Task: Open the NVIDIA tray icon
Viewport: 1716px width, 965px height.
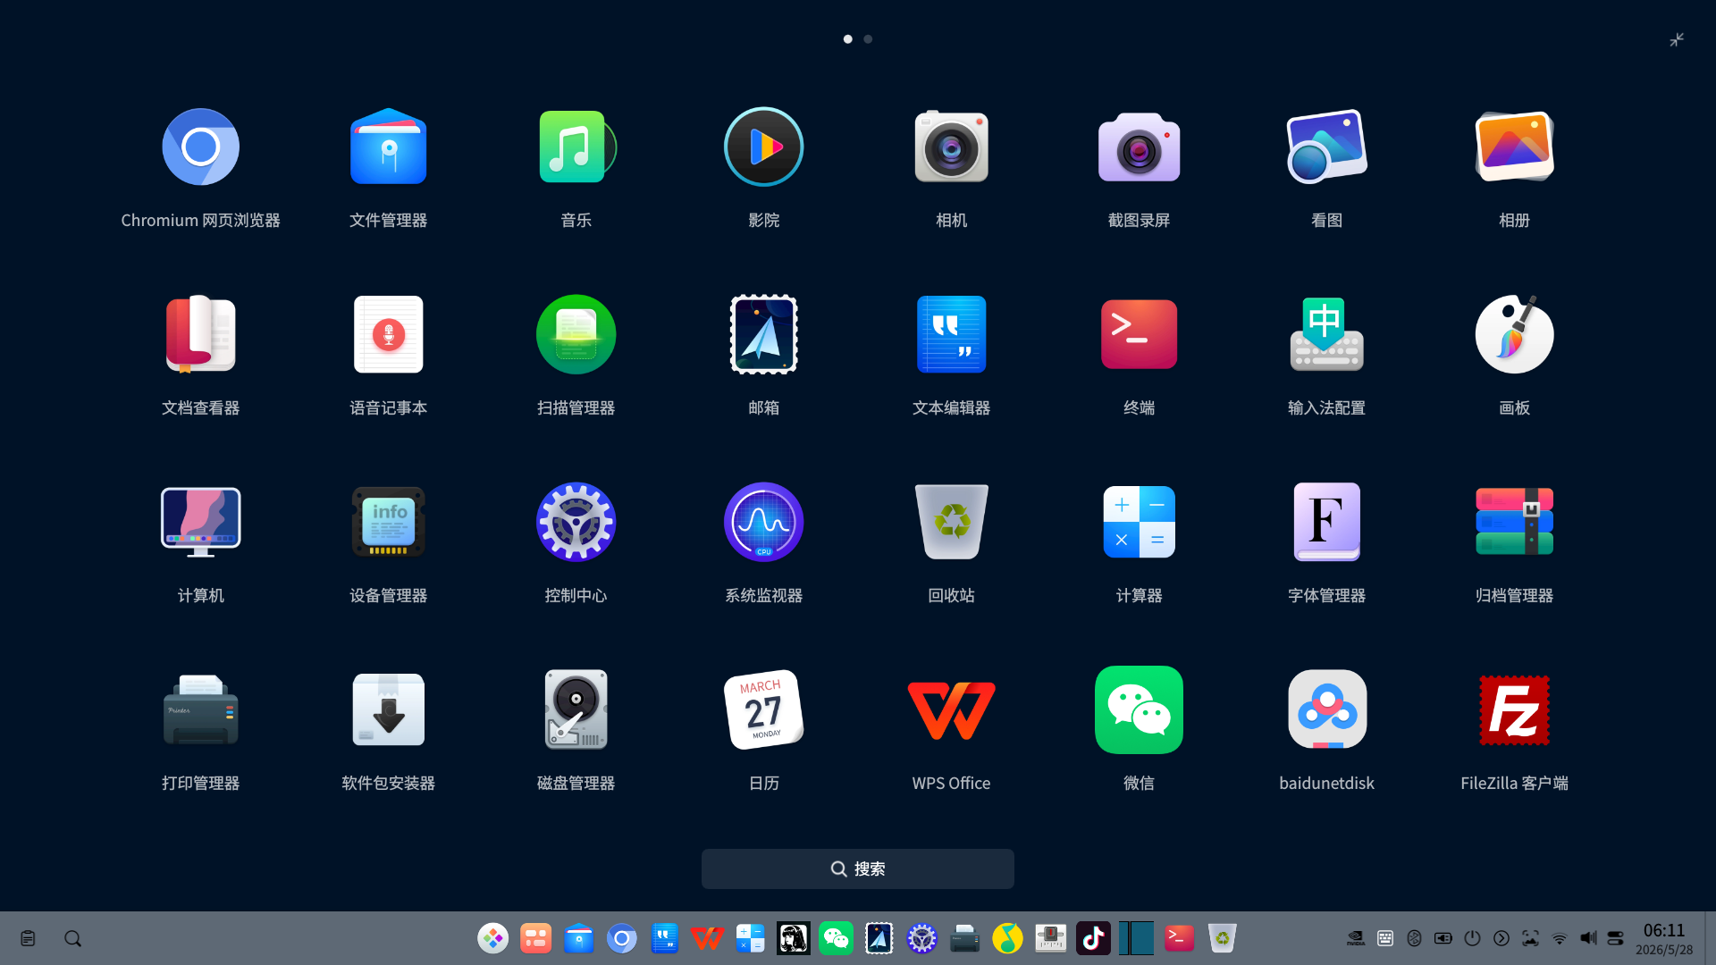Action: pos(1356,939)
